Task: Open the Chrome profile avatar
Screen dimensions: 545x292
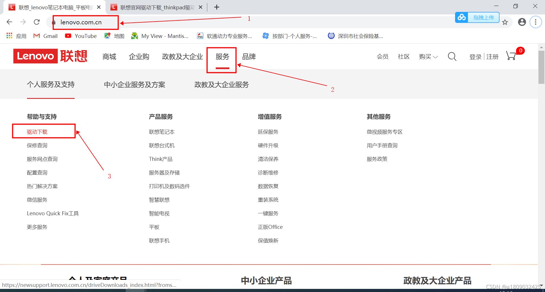Action: 522,22
